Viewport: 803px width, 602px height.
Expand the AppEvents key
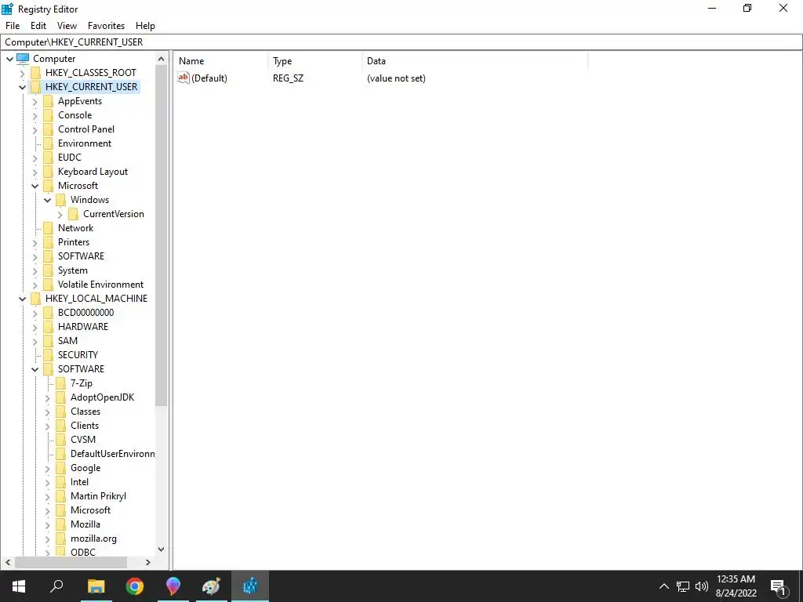[x=35, y=101]
